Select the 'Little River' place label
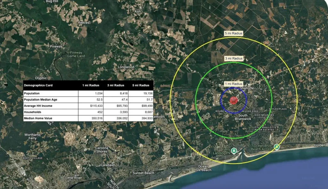 pos(74,178)
